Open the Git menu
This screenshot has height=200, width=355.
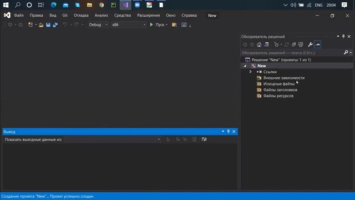point(65,16)
